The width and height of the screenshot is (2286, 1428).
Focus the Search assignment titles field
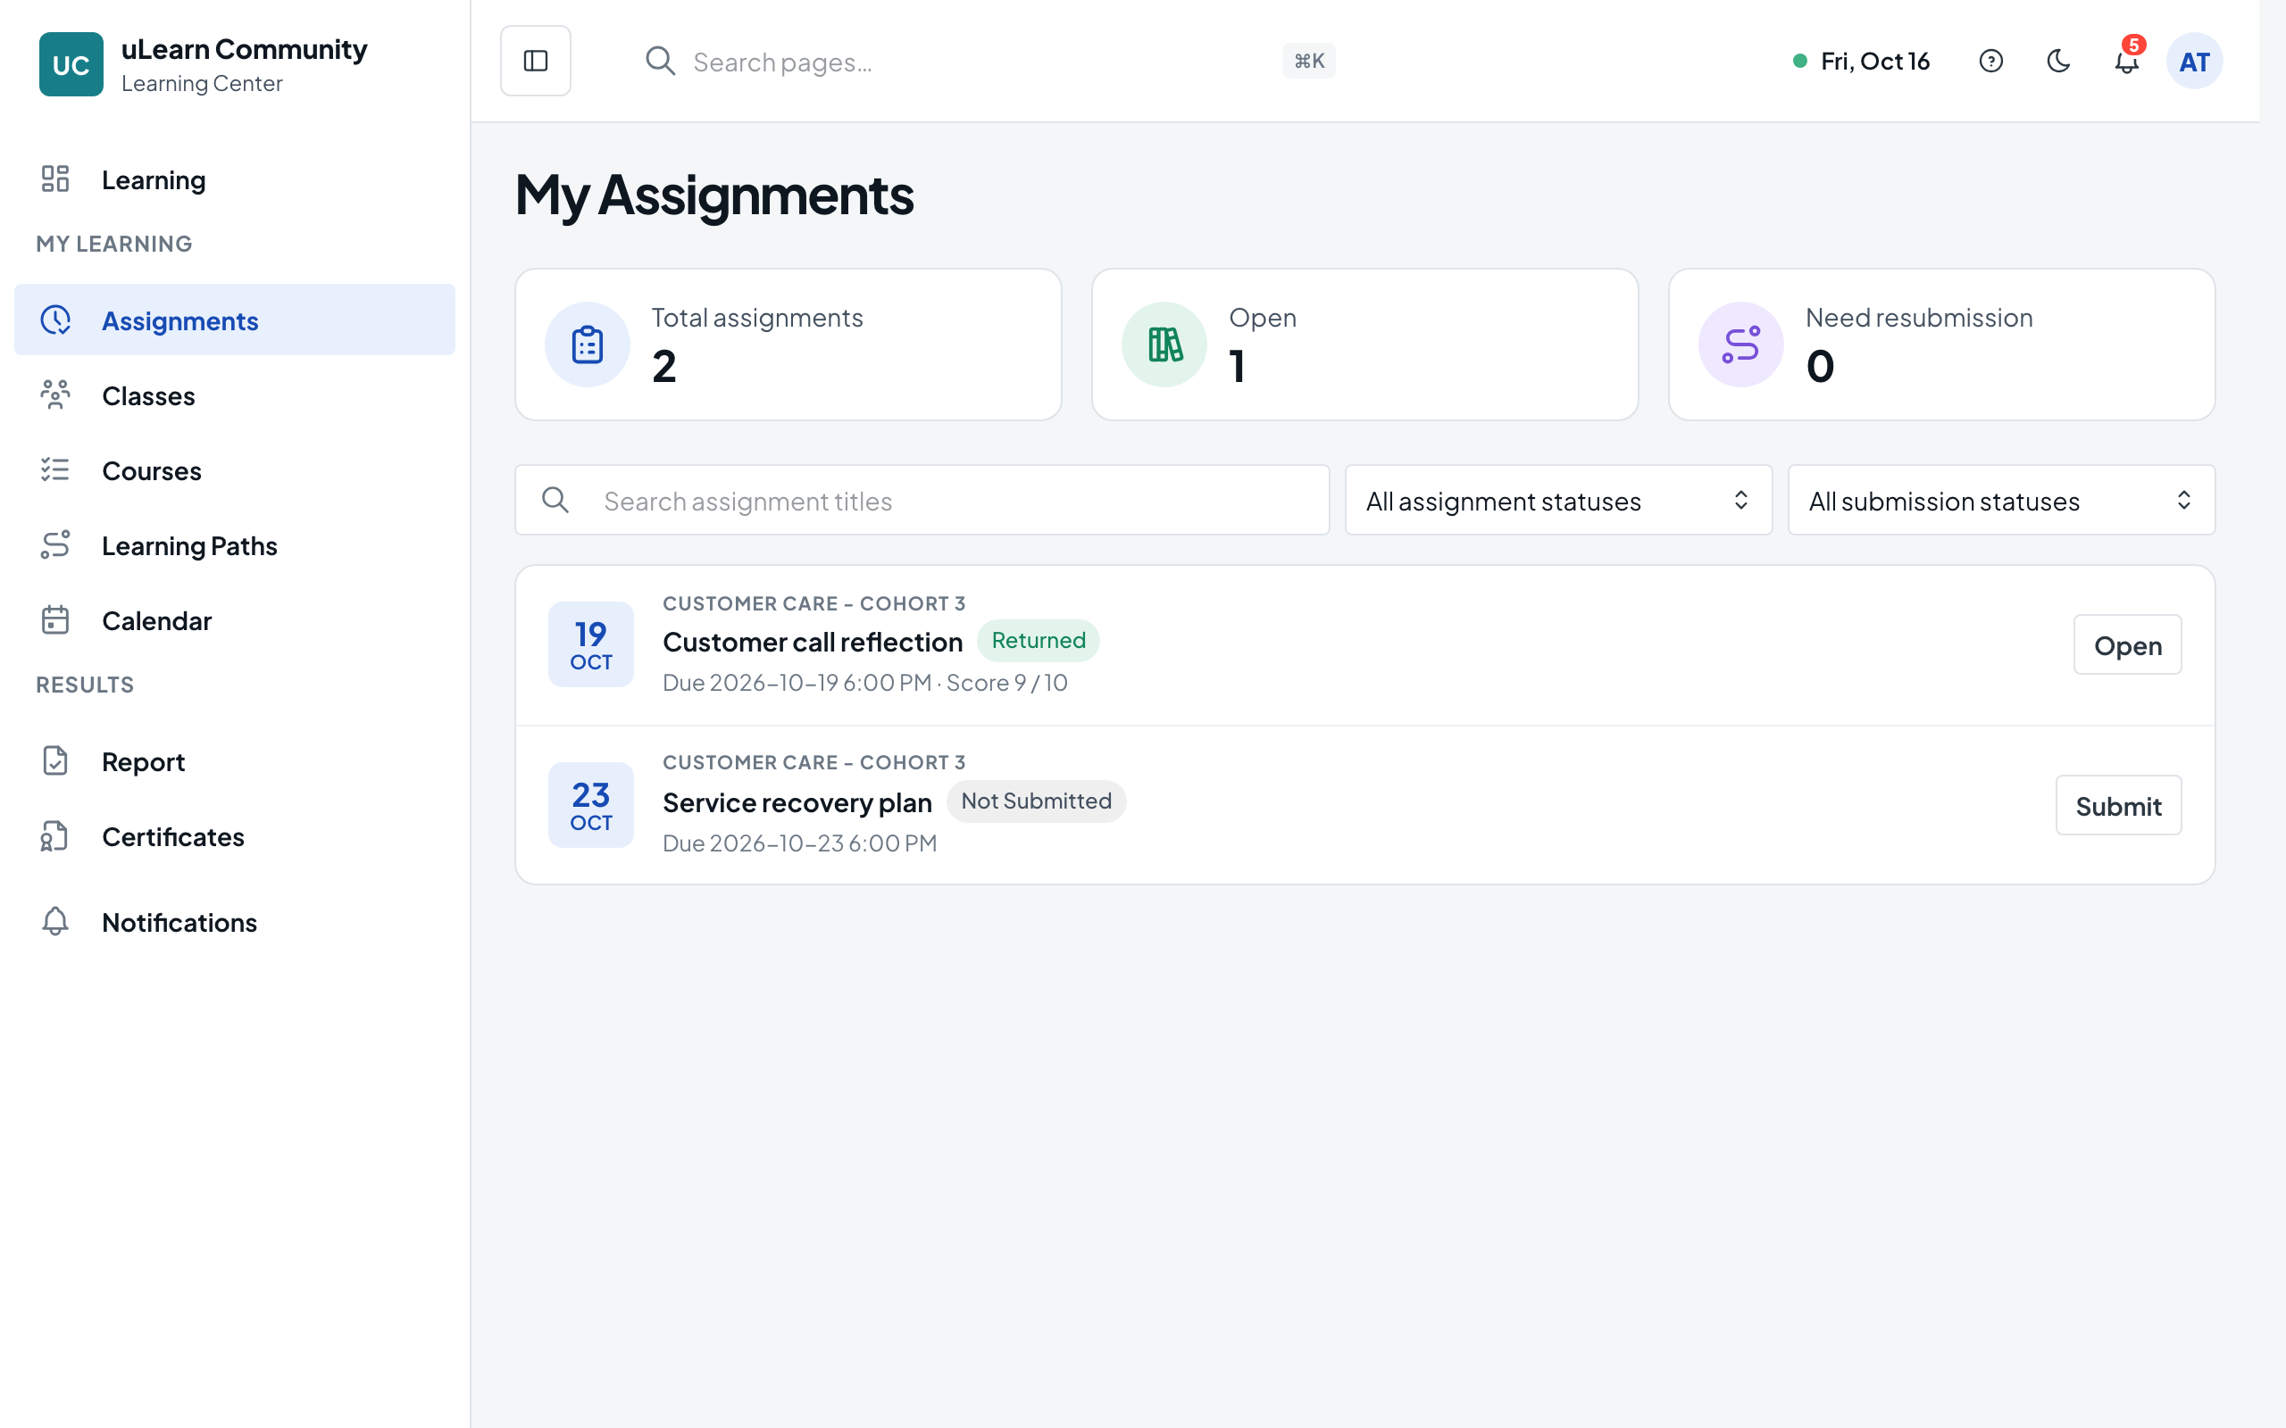point(922,501)
